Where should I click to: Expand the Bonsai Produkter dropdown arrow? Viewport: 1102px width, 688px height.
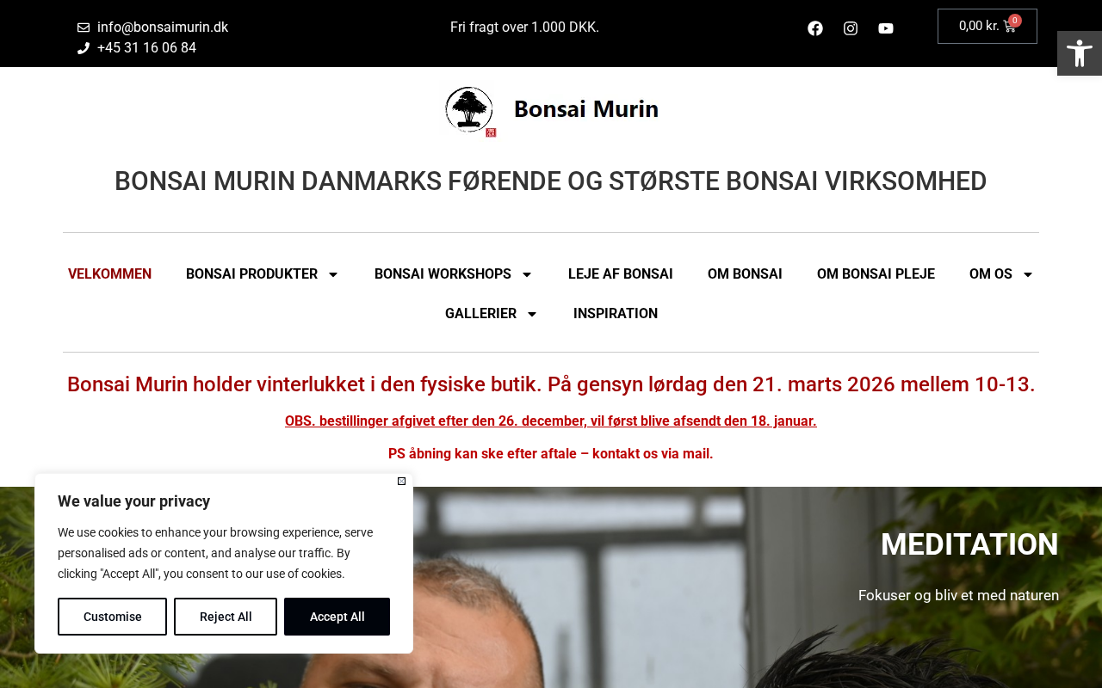tap(333, 274)
